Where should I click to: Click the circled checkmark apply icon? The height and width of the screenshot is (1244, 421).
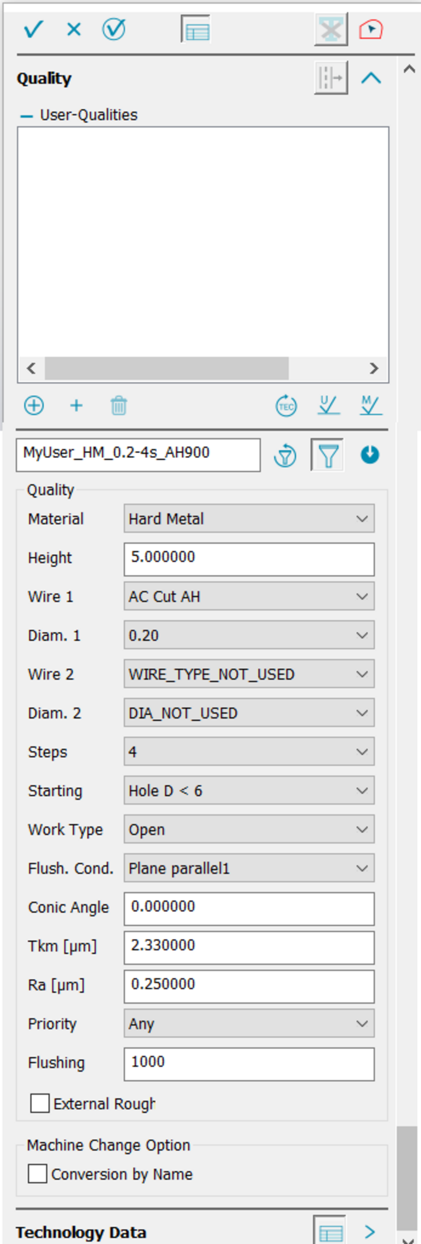114,29
